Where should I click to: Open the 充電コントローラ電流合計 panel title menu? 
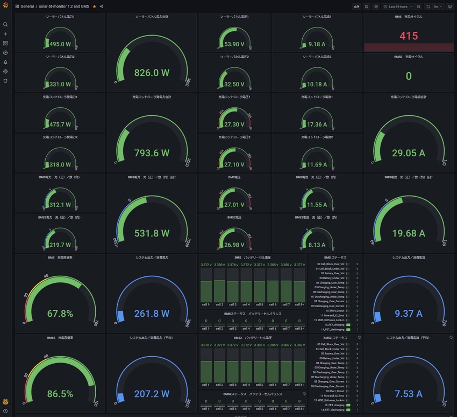tap(408, 97)
